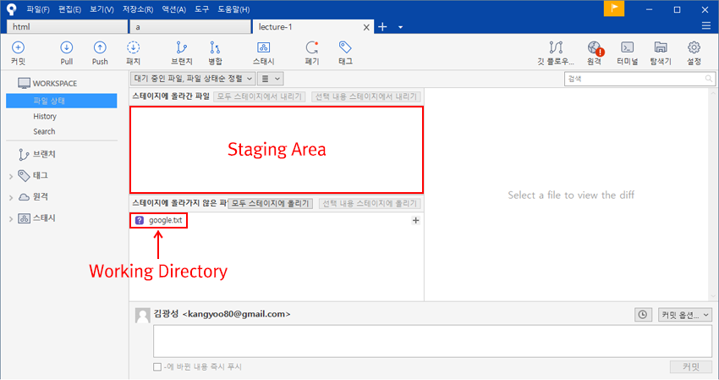The height and width of the screenshot is (380, 719).
Task: Switch to the html tab
Action: coord(67,27)
